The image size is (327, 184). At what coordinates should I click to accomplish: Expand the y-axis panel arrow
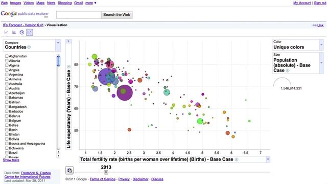(x=68, y=41)
